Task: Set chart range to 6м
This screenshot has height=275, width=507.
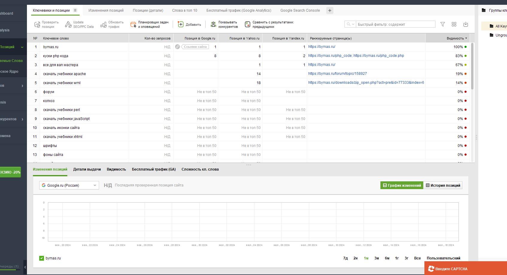Action: tap(387, 258)
